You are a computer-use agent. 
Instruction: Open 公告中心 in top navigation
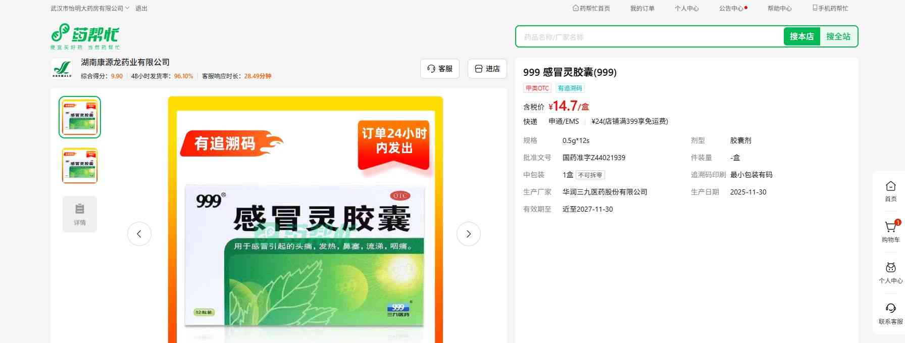click(x=731, y=9)
